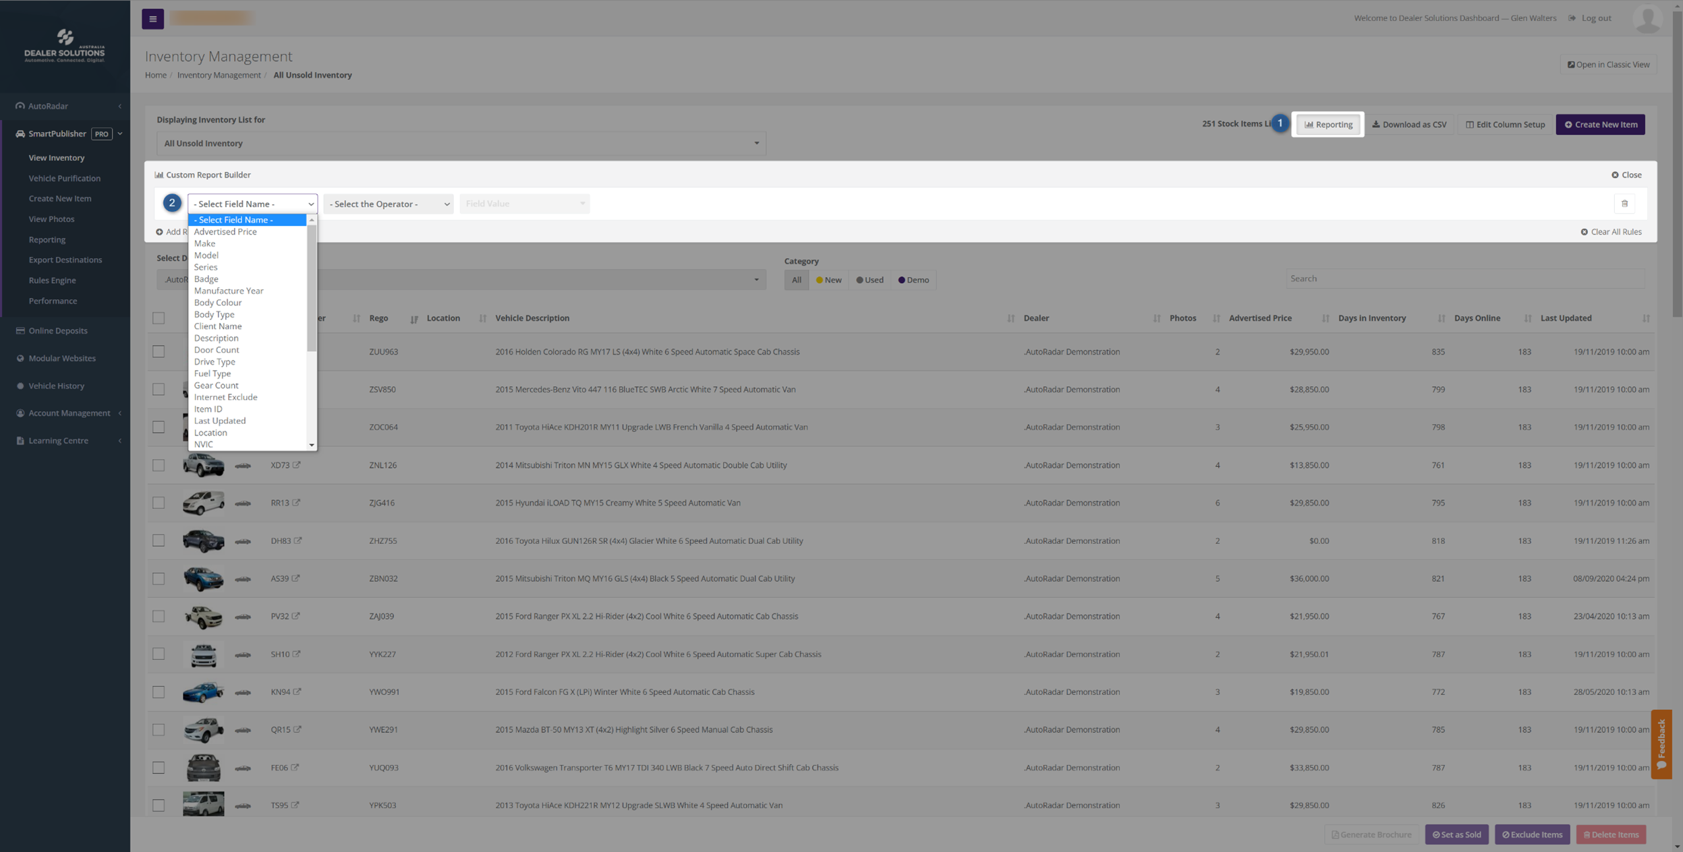1683x852 pixels.
Task: Open the All Unsold Inventory dropdown
Action: pos(461,143)
